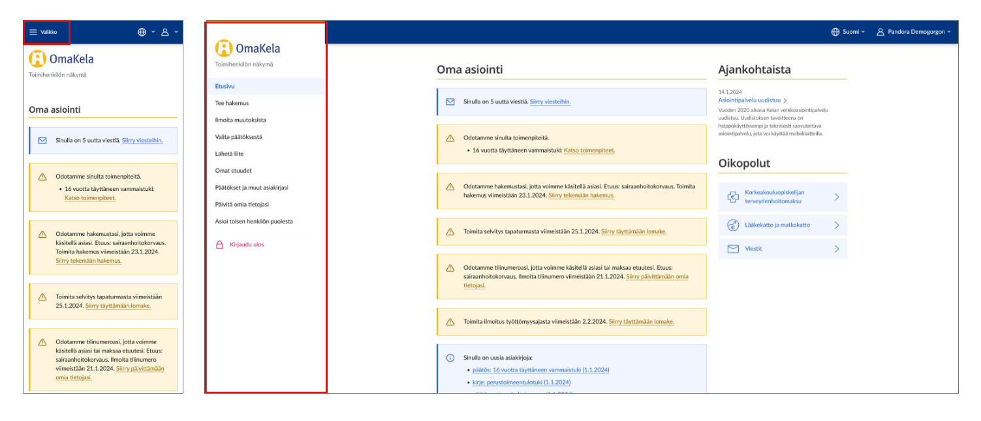The height and width of the screenshot is (421, 981).
Task: Click the Korkeakouluopiskelijan terveydenhoitomaksu shortcut icon
Action: tap(732, 197)
